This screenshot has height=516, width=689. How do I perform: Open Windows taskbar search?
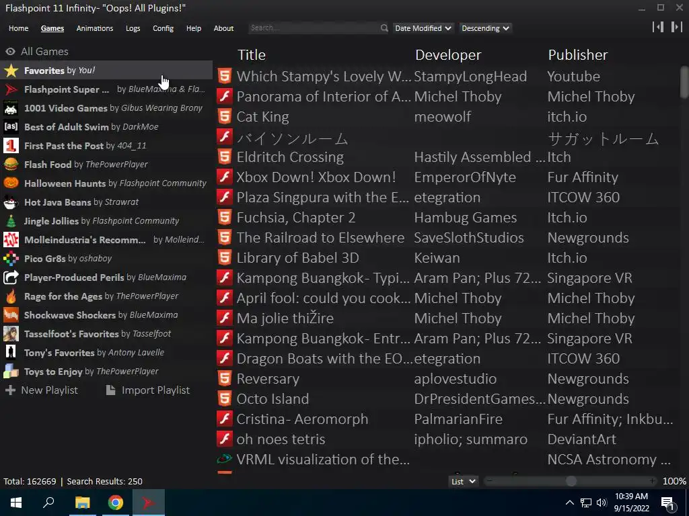(x=48, y=503)
